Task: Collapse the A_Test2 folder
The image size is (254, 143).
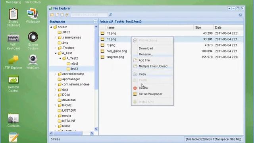Action: click(x=60, y=58)
